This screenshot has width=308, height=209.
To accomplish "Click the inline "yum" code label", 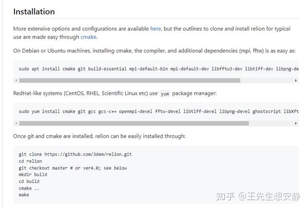I will (165, 94).
